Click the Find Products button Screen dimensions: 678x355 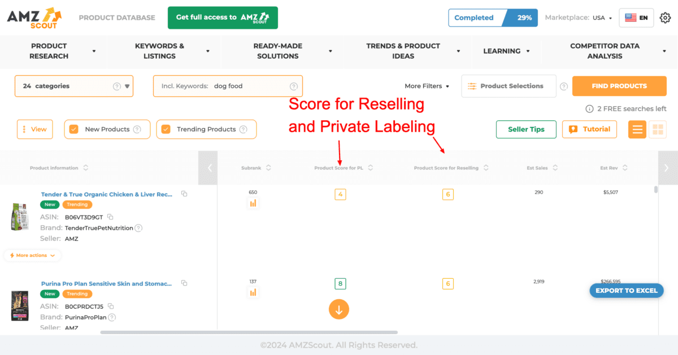click(619, 86)
